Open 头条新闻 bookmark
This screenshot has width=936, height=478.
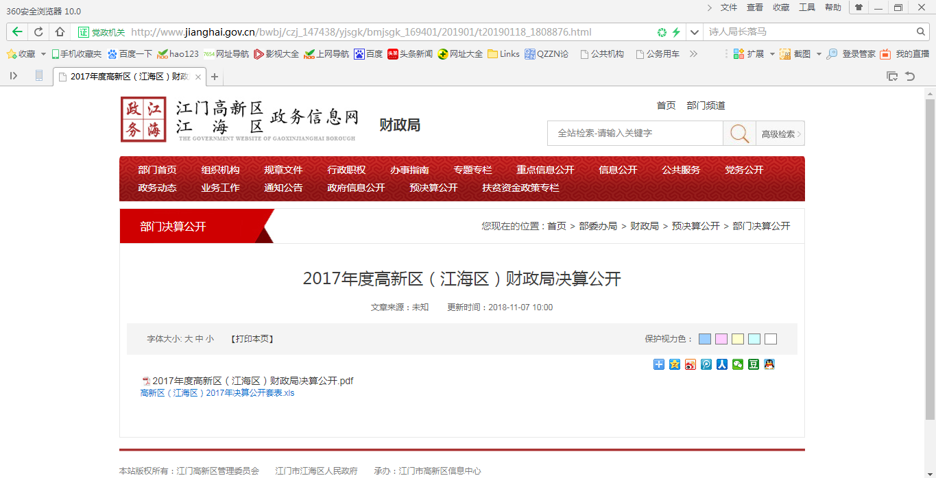410,53
